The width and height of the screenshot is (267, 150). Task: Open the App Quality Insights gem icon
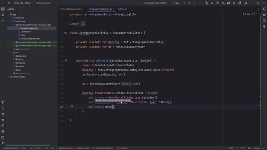tap(3, 132)
